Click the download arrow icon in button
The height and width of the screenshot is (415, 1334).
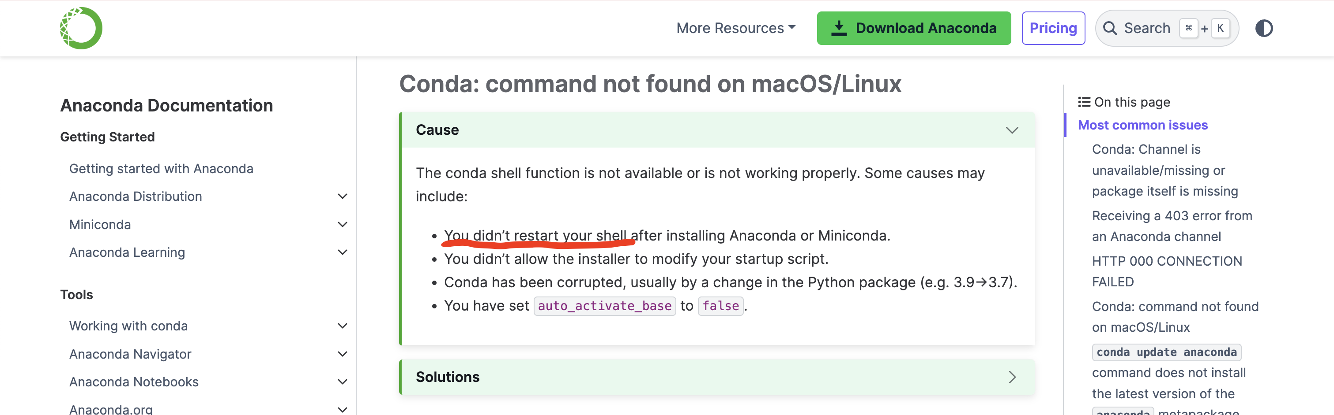point(838,28)
